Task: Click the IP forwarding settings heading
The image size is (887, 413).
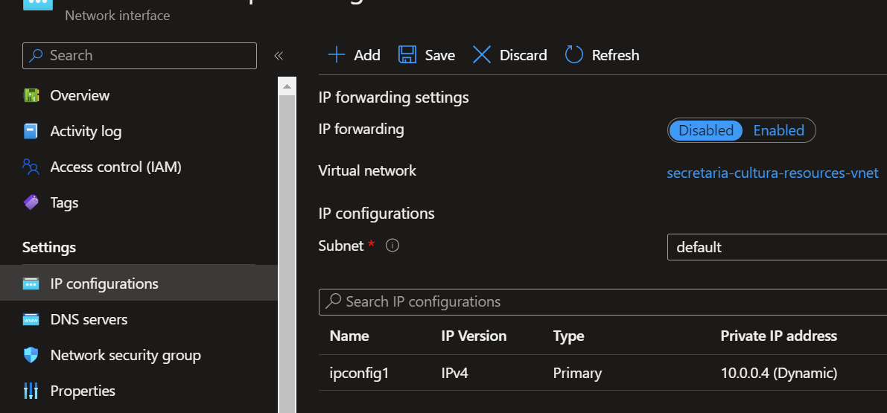Action: [x=394, y=97]
